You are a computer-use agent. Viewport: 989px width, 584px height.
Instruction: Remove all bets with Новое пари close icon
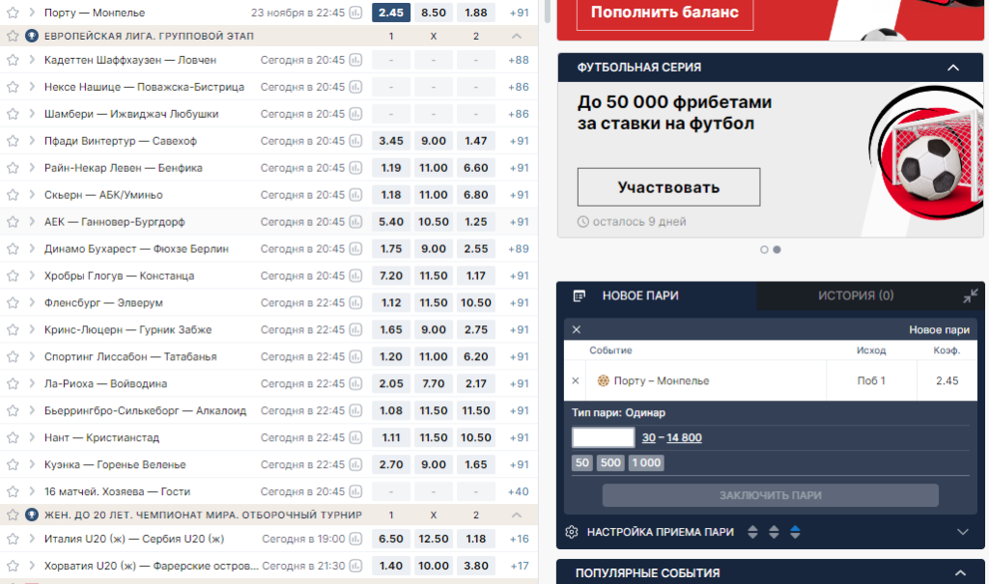(576, 330)
